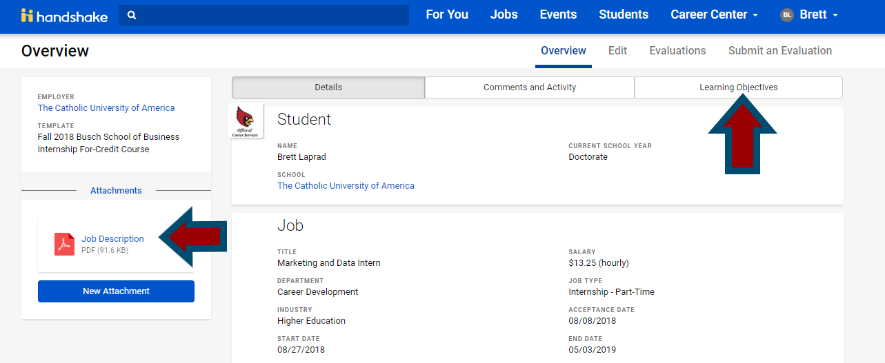Open employer link The Catholic University of America
Screen dimensions: 885x363
[106, 108]
